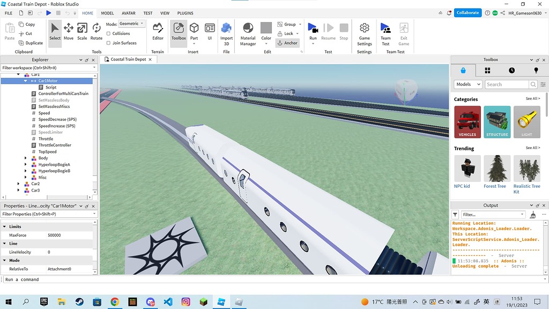
Task: Open the Material Manager
Action: [248, 34]
